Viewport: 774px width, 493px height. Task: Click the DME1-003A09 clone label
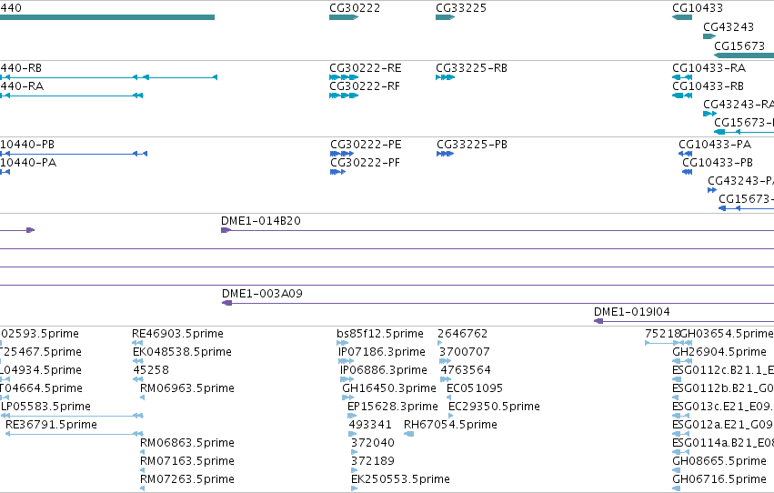click(x=262, y=294)
